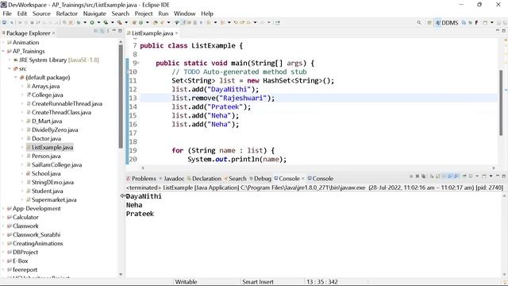
Task: Maximize the editor area
Action: (x=504, y=31)
